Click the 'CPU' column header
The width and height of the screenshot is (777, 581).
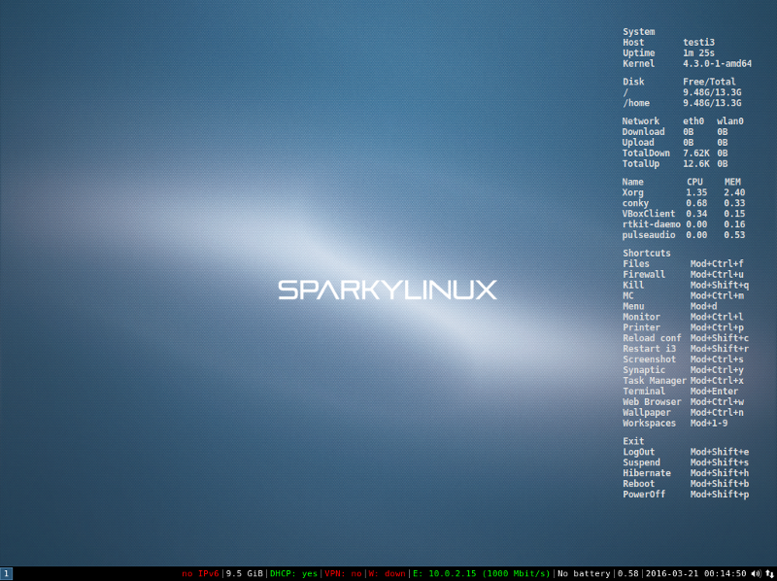point(694,182)
